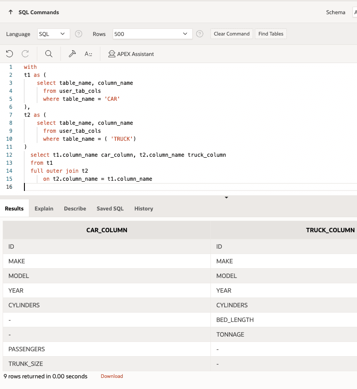The image size is (357, 389).
Task: Click the hammer code-formatting icon
Action: 72,53
